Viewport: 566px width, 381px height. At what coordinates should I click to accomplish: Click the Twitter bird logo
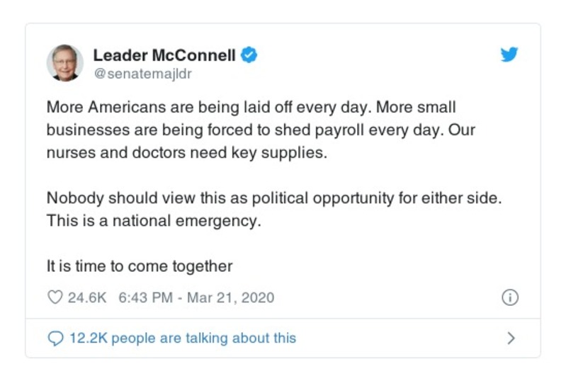pos(509,55)
